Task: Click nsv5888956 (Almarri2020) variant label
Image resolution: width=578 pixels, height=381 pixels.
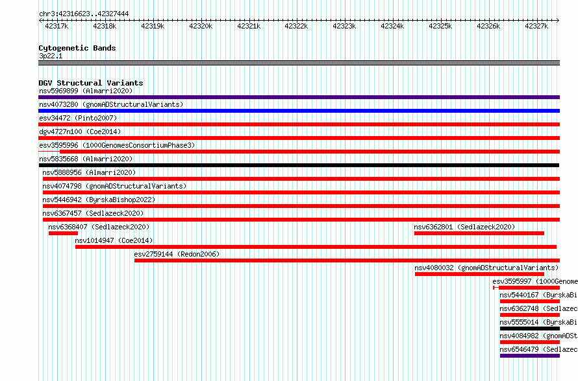Action: coord(89,172)
